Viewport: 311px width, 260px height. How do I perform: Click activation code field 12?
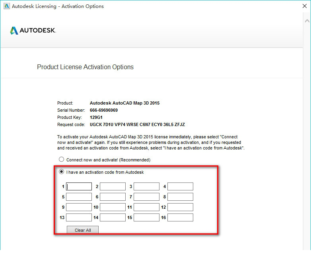(x=180, y=207)
